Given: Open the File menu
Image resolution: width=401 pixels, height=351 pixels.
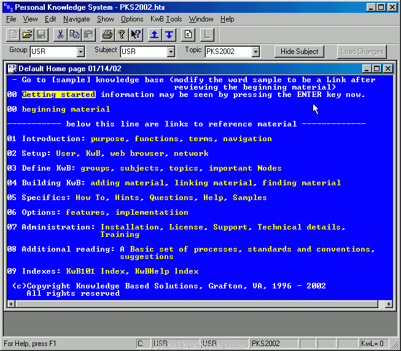Looking at the screenshot, I should coord(11,19).
